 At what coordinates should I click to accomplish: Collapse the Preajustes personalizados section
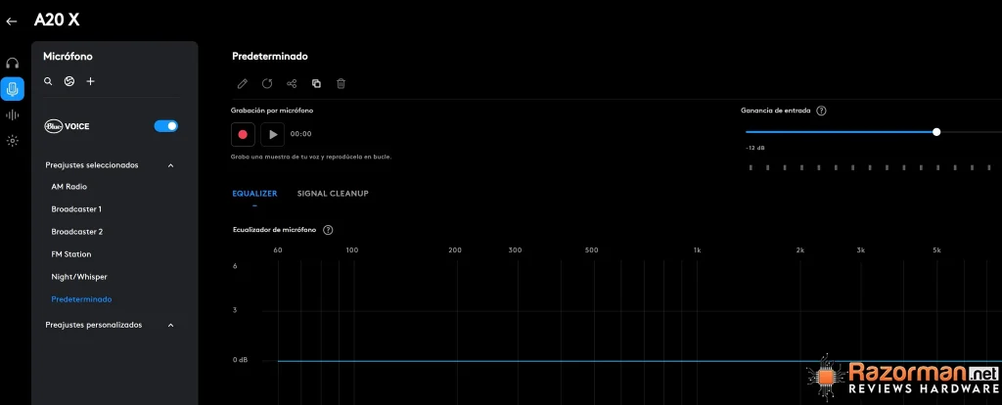click(x=170, y=325)
